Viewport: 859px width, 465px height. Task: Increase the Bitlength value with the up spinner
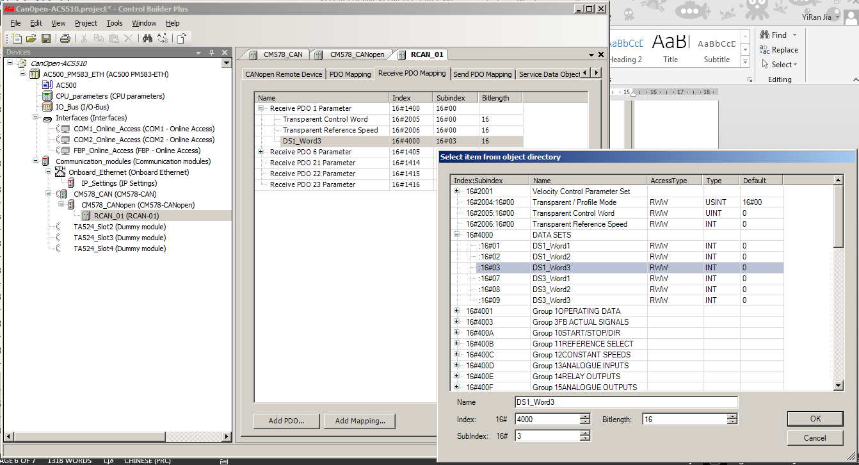[x=732, y=416]
